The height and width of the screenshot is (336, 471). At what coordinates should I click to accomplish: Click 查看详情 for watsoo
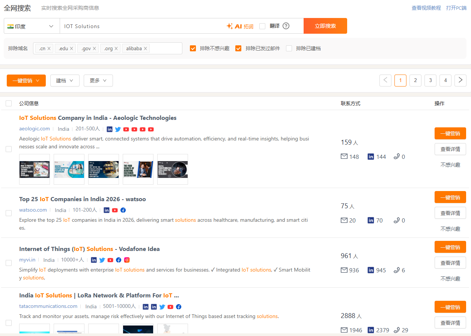(x=450, y=213)
